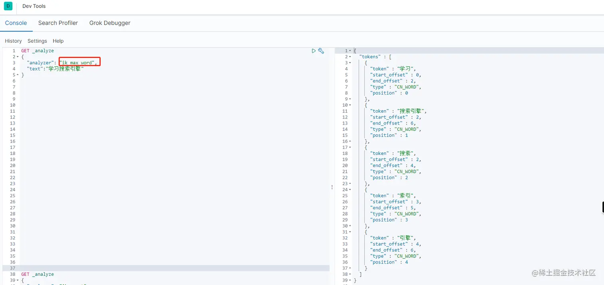This screenshot has width=604, height=285.
Task: Click fold end marker at response line 9
Action: pos(350,99)
